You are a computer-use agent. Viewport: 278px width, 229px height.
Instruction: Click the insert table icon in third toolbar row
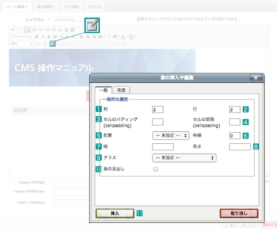[53, 43]
